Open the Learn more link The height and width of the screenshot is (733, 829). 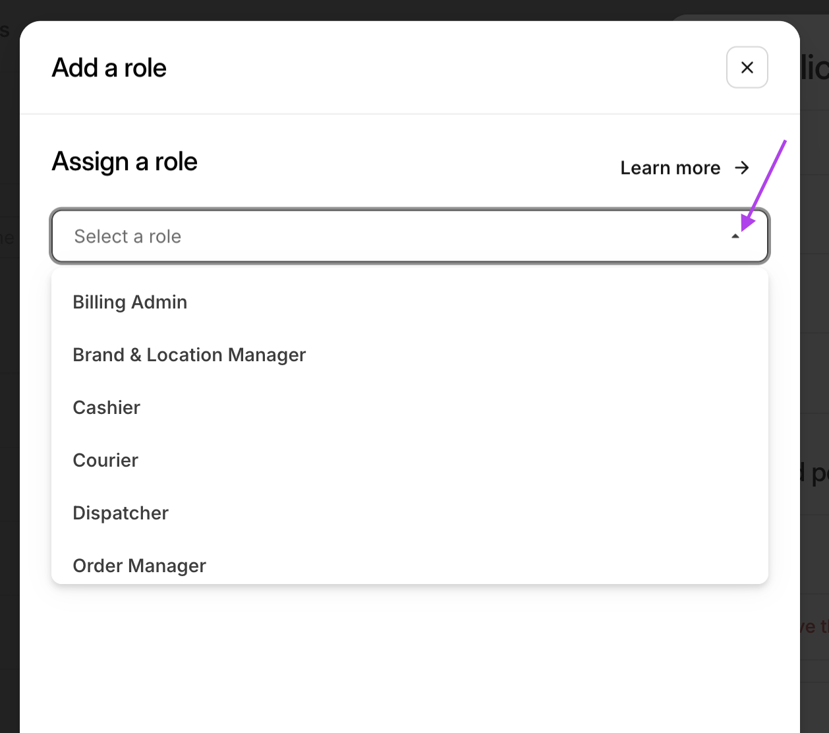[x=670, y=168]
